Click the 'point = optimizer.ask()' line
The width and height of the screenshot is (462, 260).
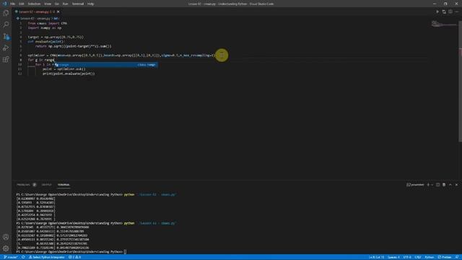(64, 69)
